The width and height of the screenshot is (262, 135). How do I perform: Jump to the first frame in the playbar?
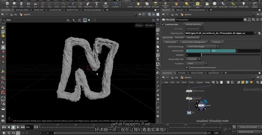(4, 127)
